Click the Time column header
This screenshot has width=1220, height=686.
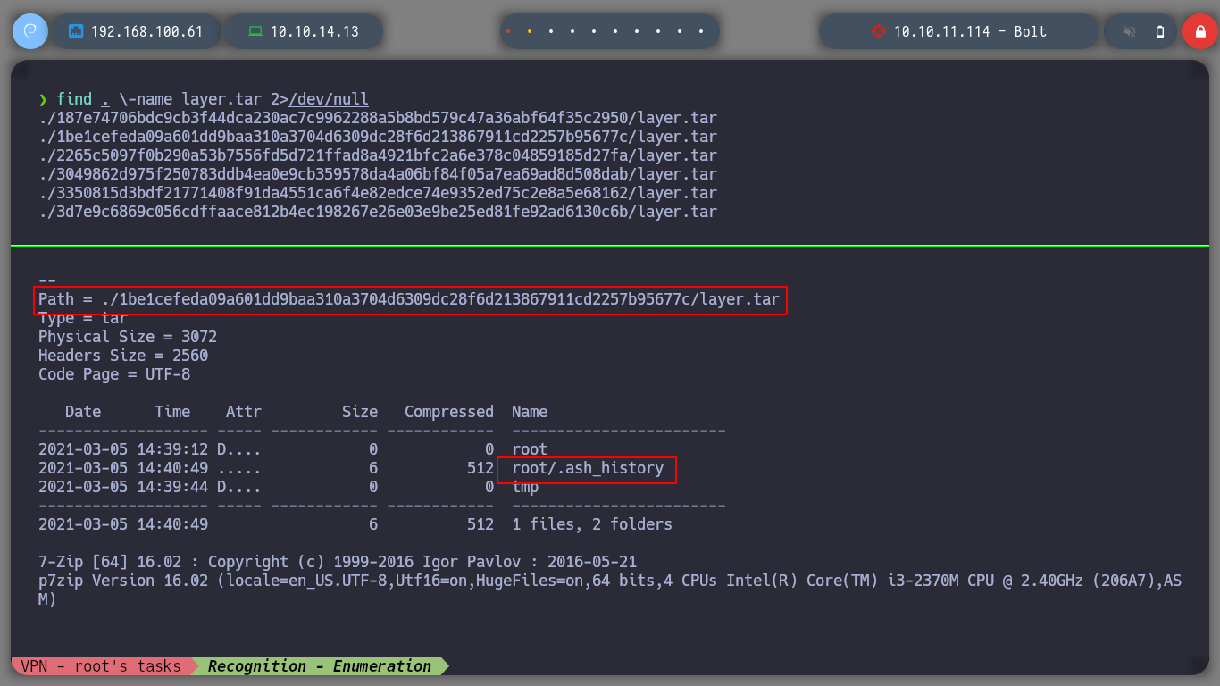[172, 412]
